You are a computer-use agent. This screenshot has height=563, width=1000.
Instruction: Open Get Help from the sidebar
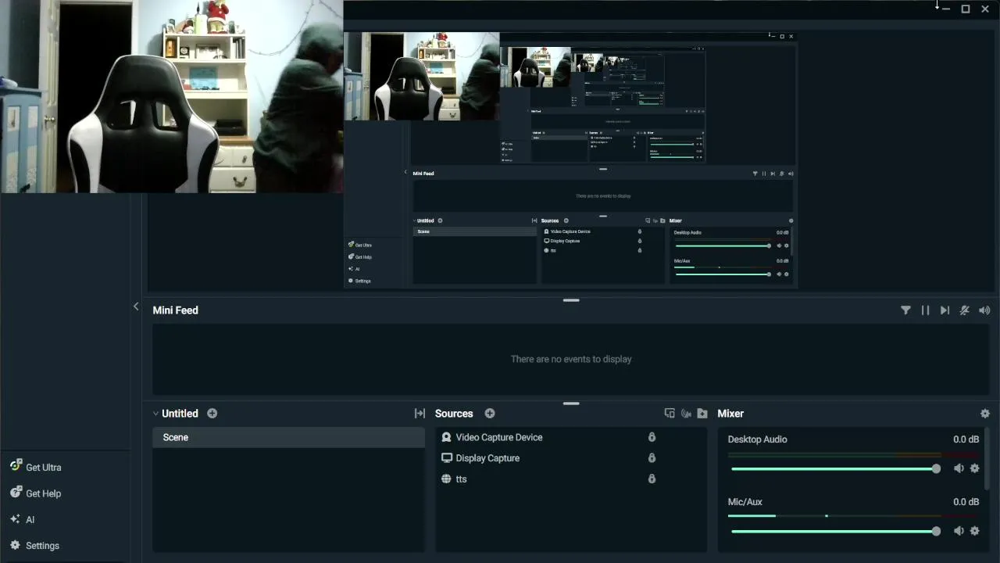pos(36,493)
